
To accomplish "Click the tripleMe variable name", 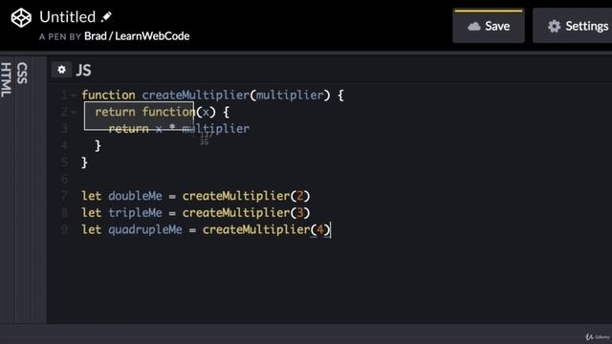I will (x=135, y=212).
